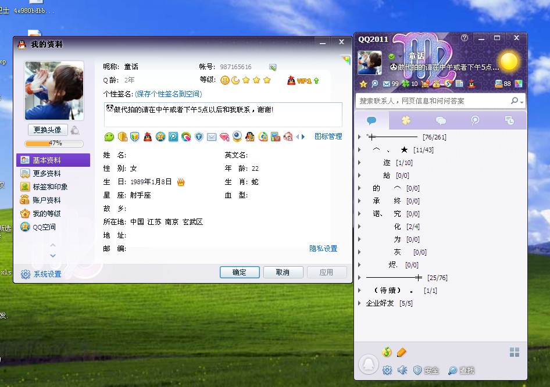Open the main menu penguin button
550x387 pixels.
click(368, 364)
